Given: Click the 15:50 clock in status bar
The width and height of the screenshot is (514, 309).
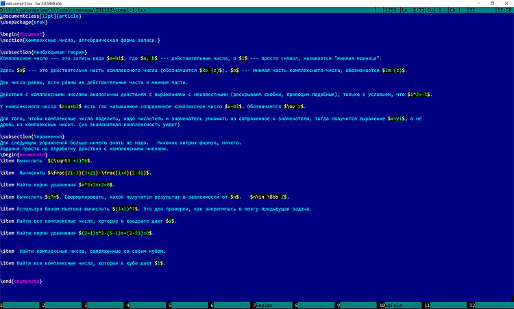Looking at the screenshot, I should (504, 11).
